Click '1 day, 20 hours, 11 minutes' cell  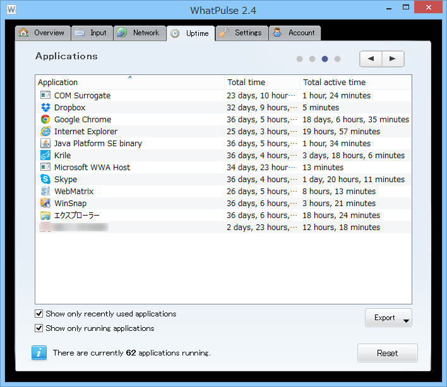click(354, 179)
